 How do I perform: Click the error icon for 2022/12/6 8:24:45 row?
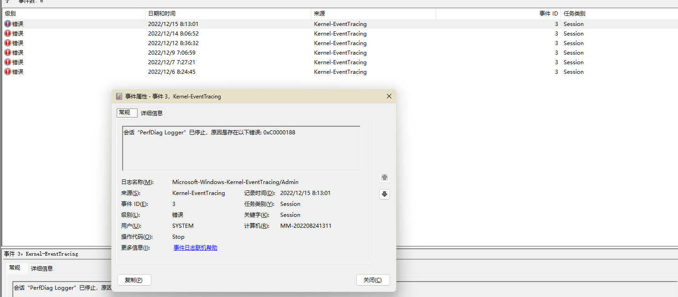[x=8, y=72]
